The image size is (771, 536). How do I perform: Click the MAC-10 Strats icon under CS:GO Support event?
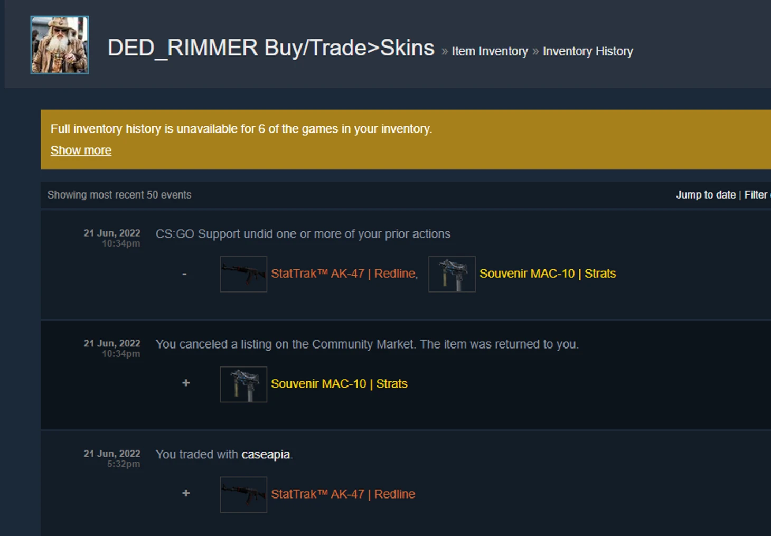(x=452, y=274)
